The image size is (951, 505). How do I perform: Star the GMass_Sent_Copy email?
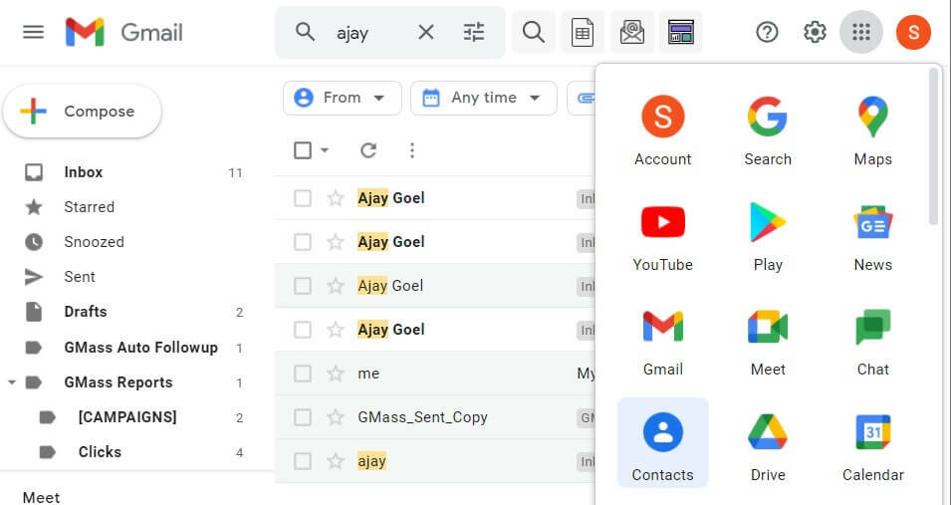point(336,417)
